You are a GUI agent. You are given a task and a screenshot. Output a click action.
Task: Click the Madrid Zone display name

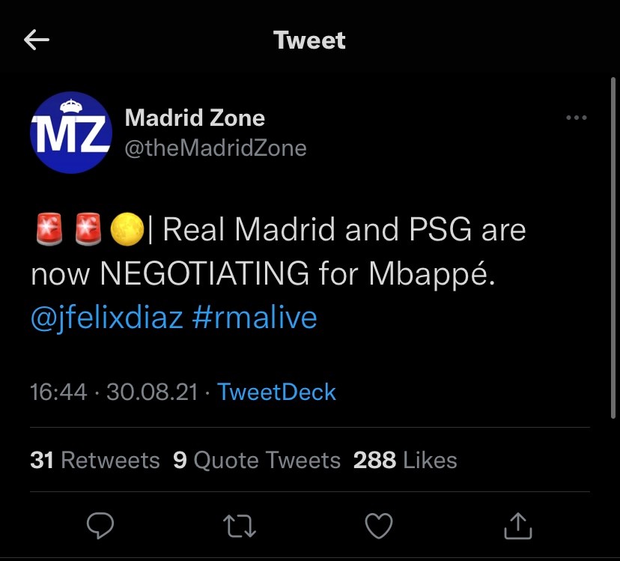(195, 118)
